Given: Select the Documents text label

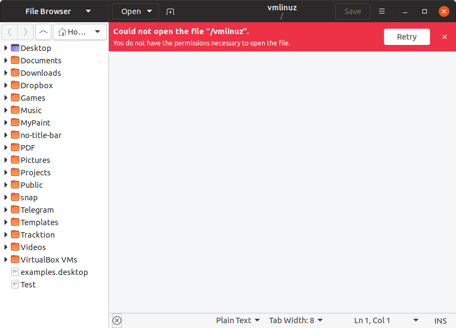Looking at the screenshot, I should 41,61.
